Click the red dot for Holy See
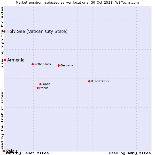This screenshot has width=155, height=155. tap(4, 31)
